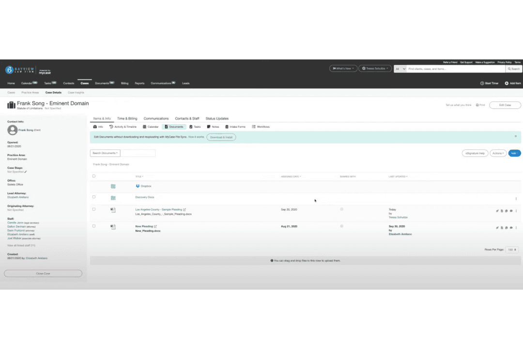This screenshot has height=349, width=523.
Task: Open the Workflows sub-tab
Action: point(261,127)
